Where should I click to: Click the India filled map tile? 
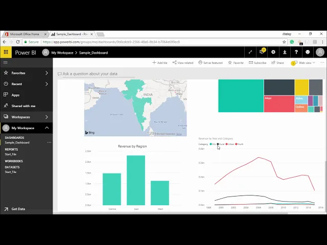tap(135, 108)
